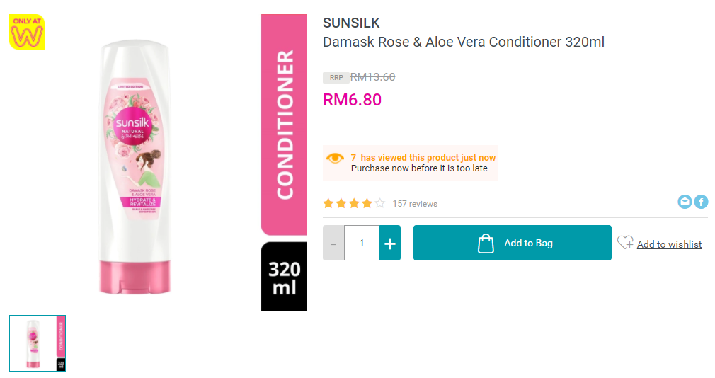Click the main Sunsilk bottle image
The height and width of the screenshot is (378, 715).
pyautogui.click(x=136, y=166)
